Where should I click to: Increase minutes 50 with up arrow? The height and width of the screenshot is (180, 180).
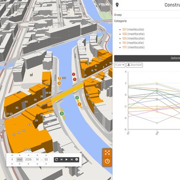[46, 155]
